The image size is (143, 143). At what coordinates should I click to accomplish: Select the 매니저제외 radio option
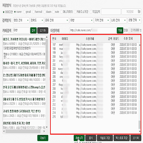(x=62, y=12)
